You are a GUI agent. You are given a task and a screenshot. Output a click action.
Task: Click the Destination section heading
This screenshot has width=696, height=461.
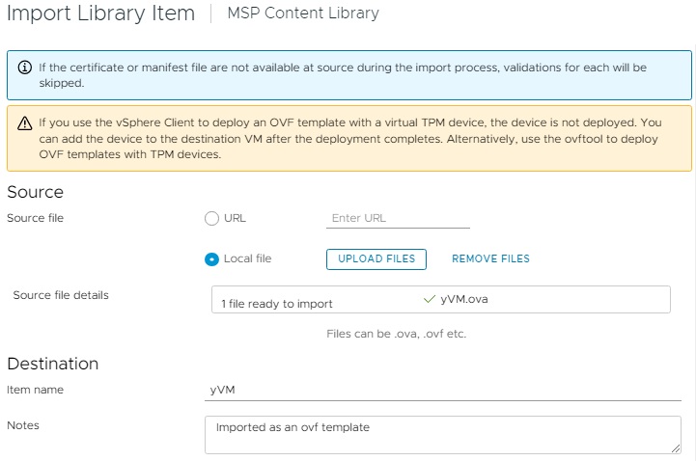[53, 364]
